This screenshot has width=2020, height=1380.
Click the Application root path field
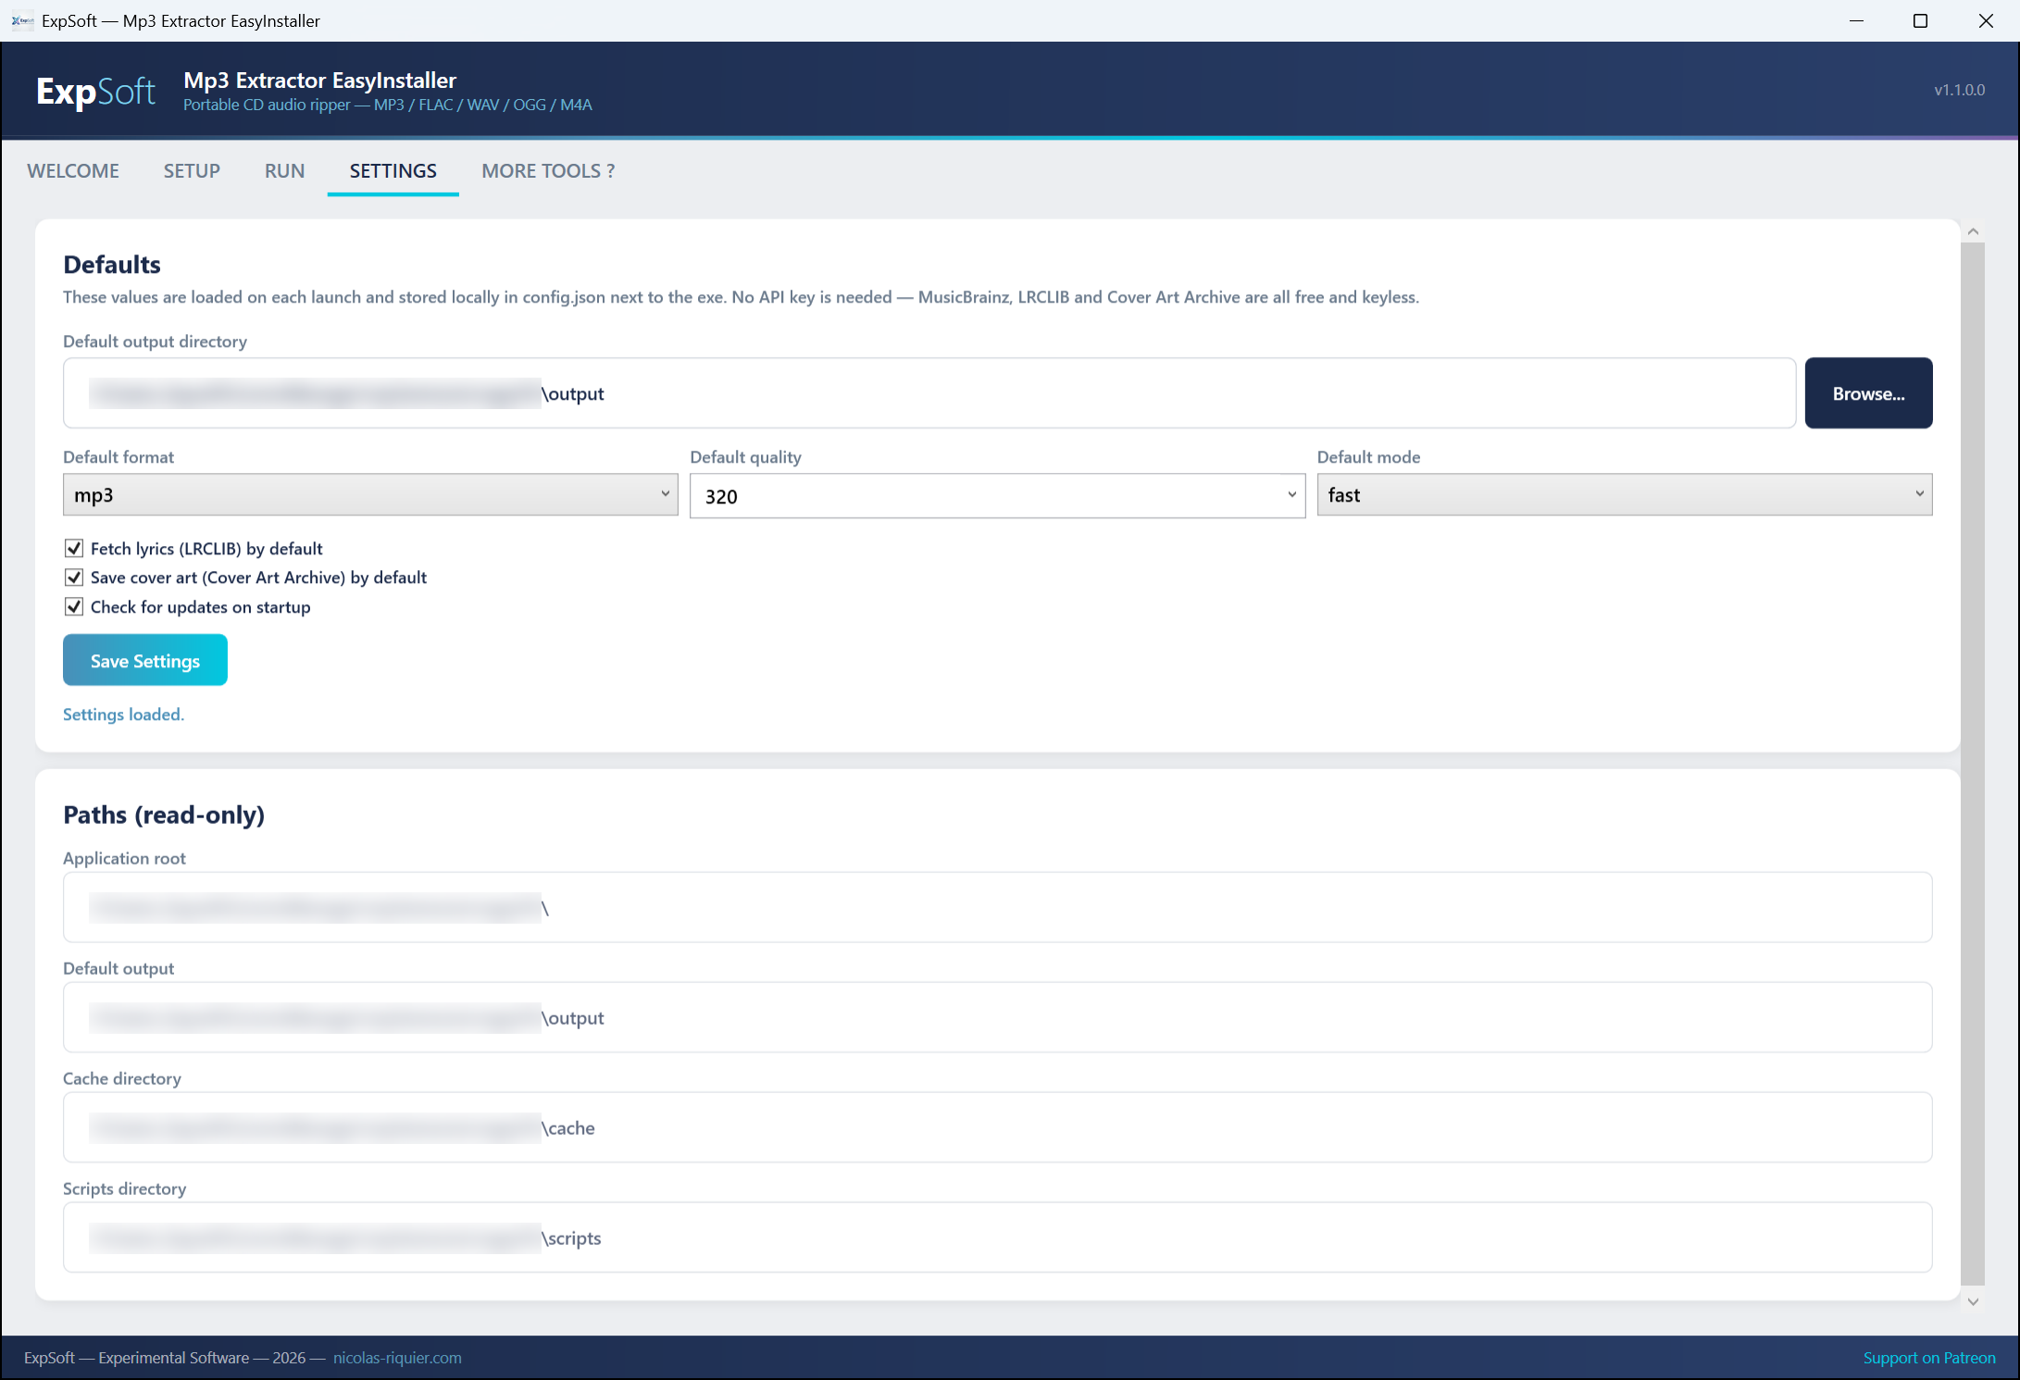point(997,908)
